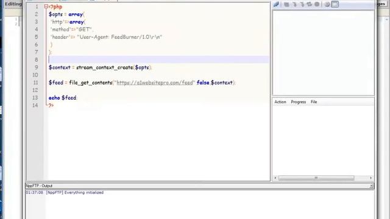Click 'stream_context_create' function name

click(x=104, y=68)
